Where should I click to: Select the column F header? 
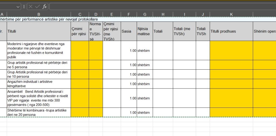[x=129, y=14]
